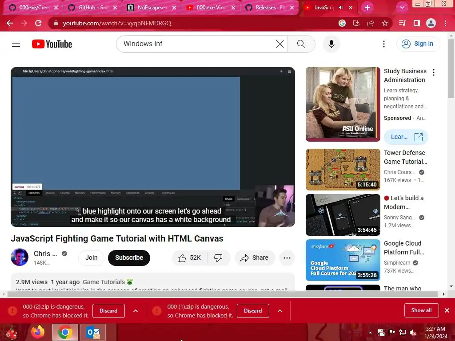Dislike the video

(218, 258)
